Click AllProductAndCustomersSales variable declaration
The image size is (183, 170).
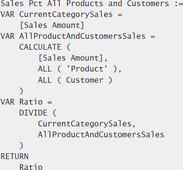pyautogui.click(x=82, y=36)
